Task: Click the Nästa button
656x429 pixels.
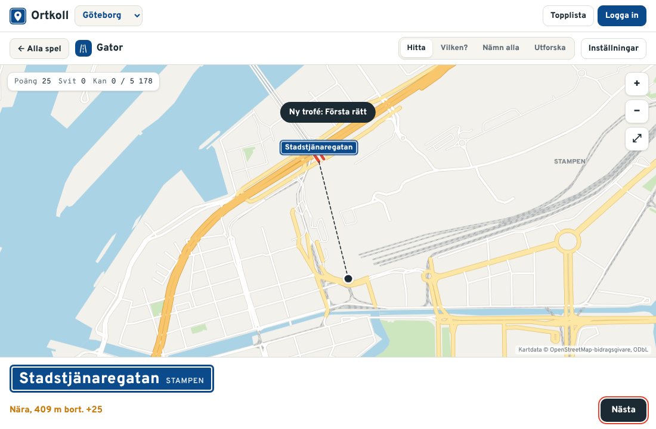Action: [x=623, y=410]
